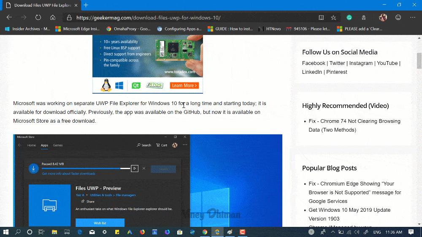Screen dimensions: 422x237
Task: Open Get Windows 10 May 2019 Update post
Action: pos(349,214)
